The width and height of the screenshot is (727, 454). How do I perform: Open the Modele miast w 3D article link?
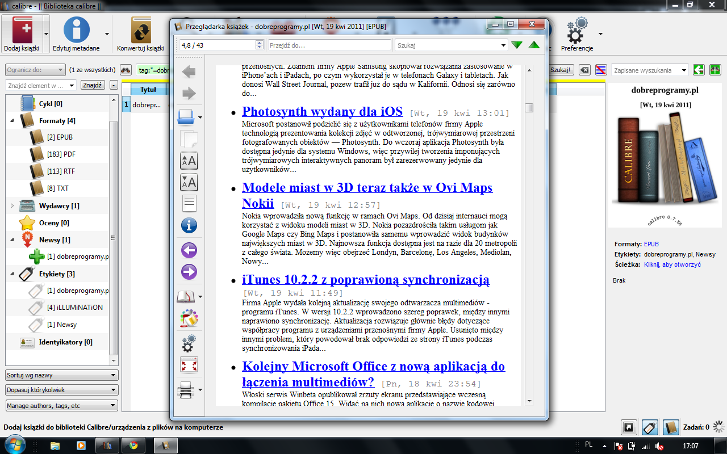(x=367, y=195)
